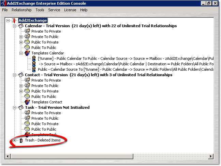Click the Calendar Public To Public icon

click(x=27, y=48)
